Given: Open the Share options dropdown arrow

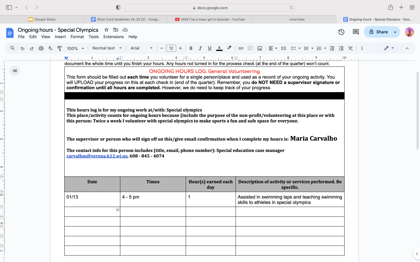Looking at the screenshot, I should 395,32.
